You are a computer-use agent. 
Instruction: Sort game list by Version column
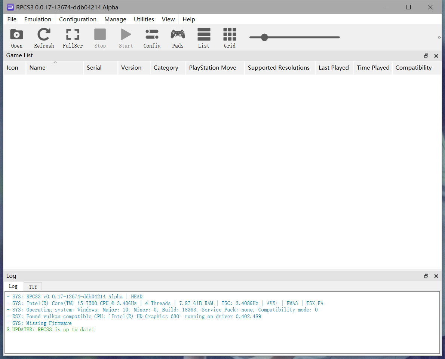pos(134,68)
